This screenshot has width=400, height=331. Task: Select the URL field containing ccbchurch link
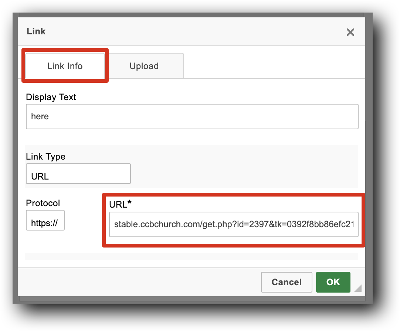tap(234, 224)
